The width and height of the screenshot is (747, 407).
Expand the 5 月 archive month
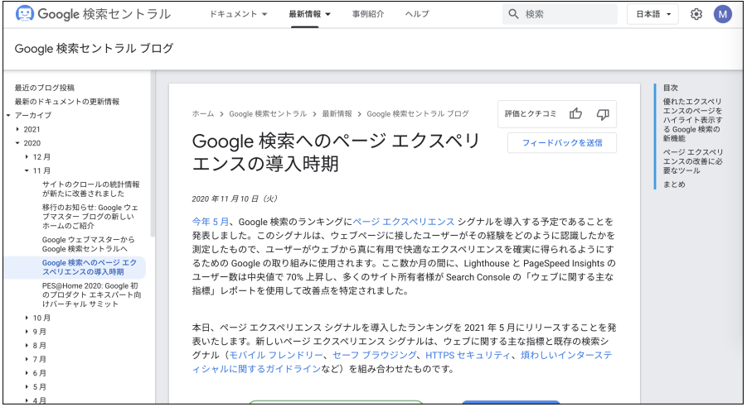click(x=27, y=386)
